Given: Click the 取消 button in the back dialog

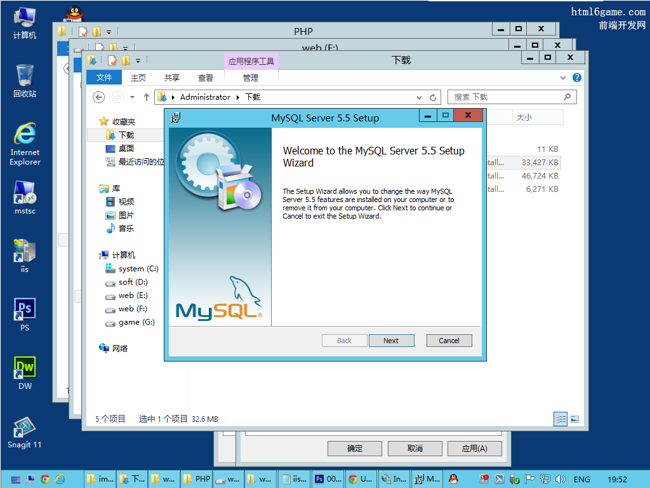Looking at the screenshot, I should 415,449.
